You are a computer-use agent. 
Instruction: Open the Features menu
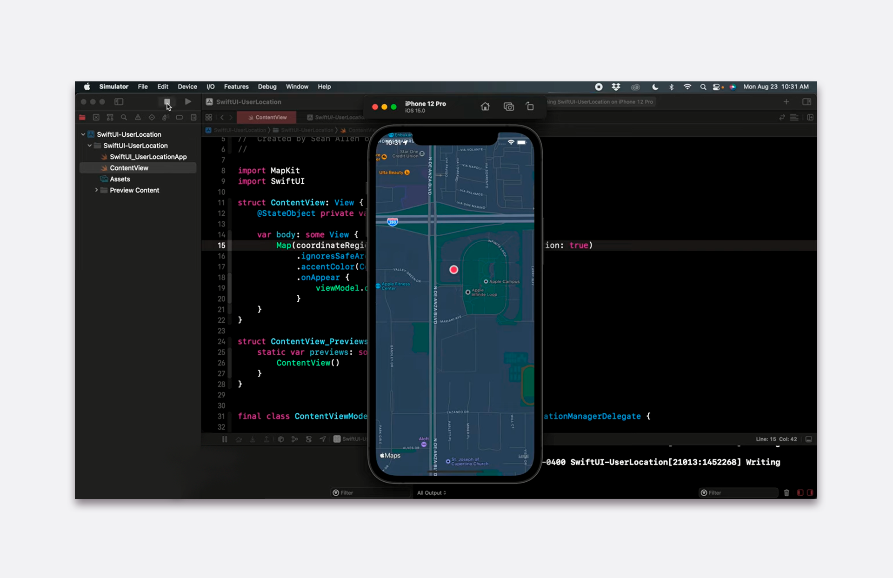(x=236, y=87)
